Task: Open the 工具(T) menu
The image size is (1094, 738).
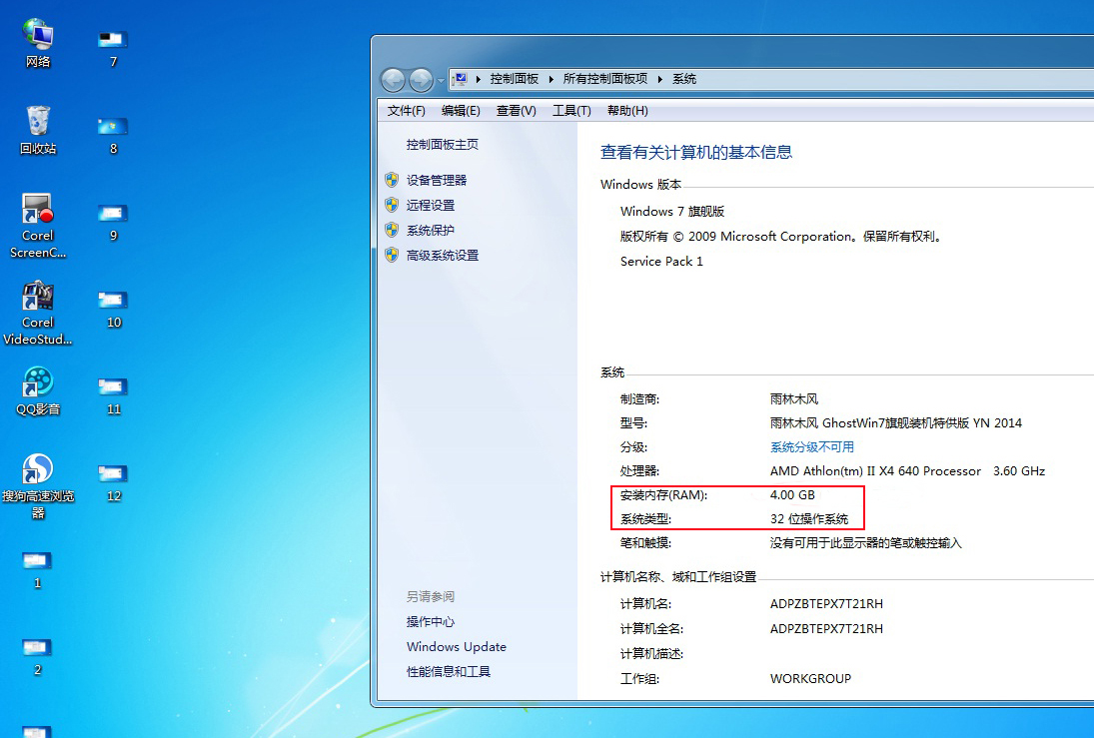Action: 570,110
